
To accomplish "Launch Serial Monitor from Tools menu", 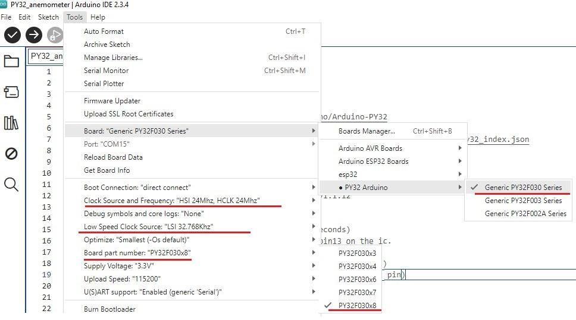I will coord(192,71).
